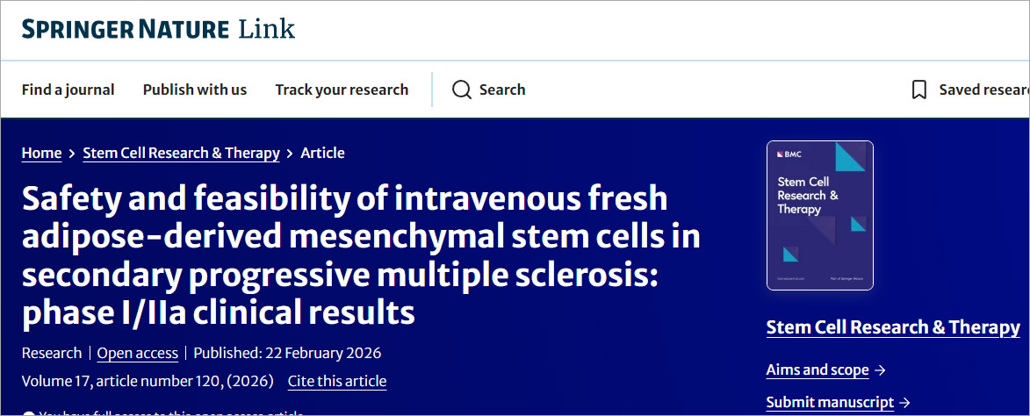This screenshot has width=1030, height=416.
Task: Click Cite this article link
Action: pos(337,381)
